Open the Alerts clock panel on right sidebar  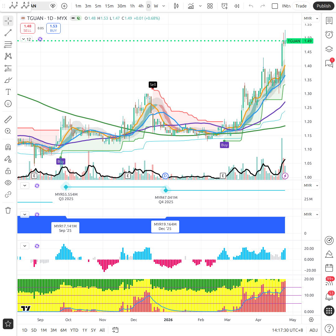point(329,35)
